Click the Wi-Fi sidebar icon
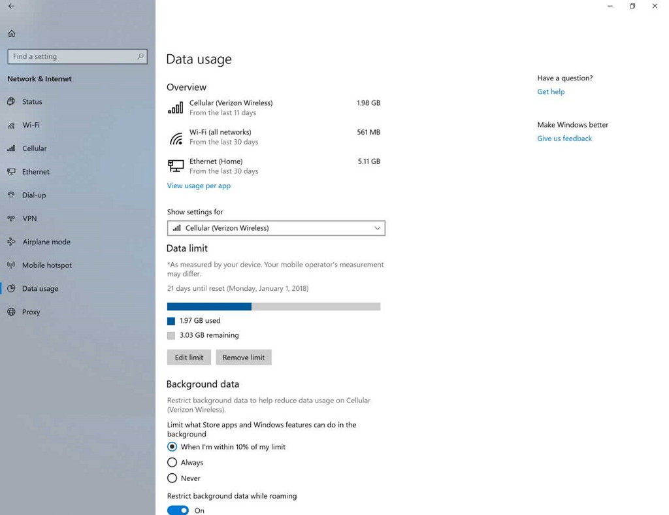The height and width of the screenshot is (515, 669). point(12,125)
